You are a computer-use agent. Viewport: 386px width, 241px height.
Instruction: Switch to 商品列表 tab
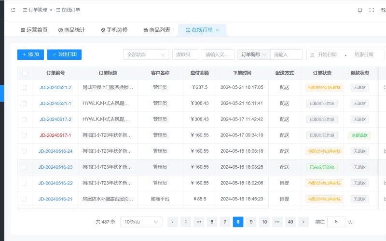click(157, 30)
